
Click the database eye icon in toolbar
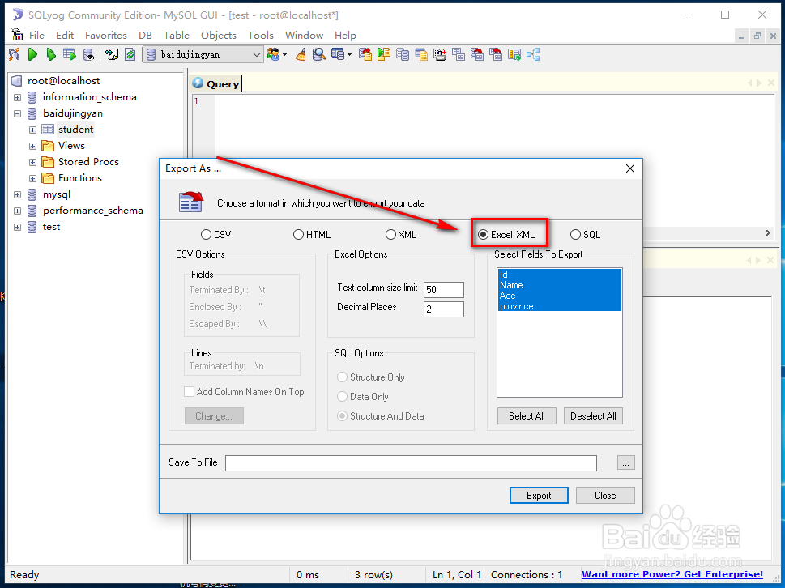(x=88, y=54)
